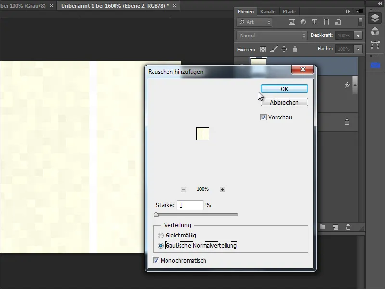
Task: Open the Channels panel icon in collapsed dock
Action: [x=375, y=32]
